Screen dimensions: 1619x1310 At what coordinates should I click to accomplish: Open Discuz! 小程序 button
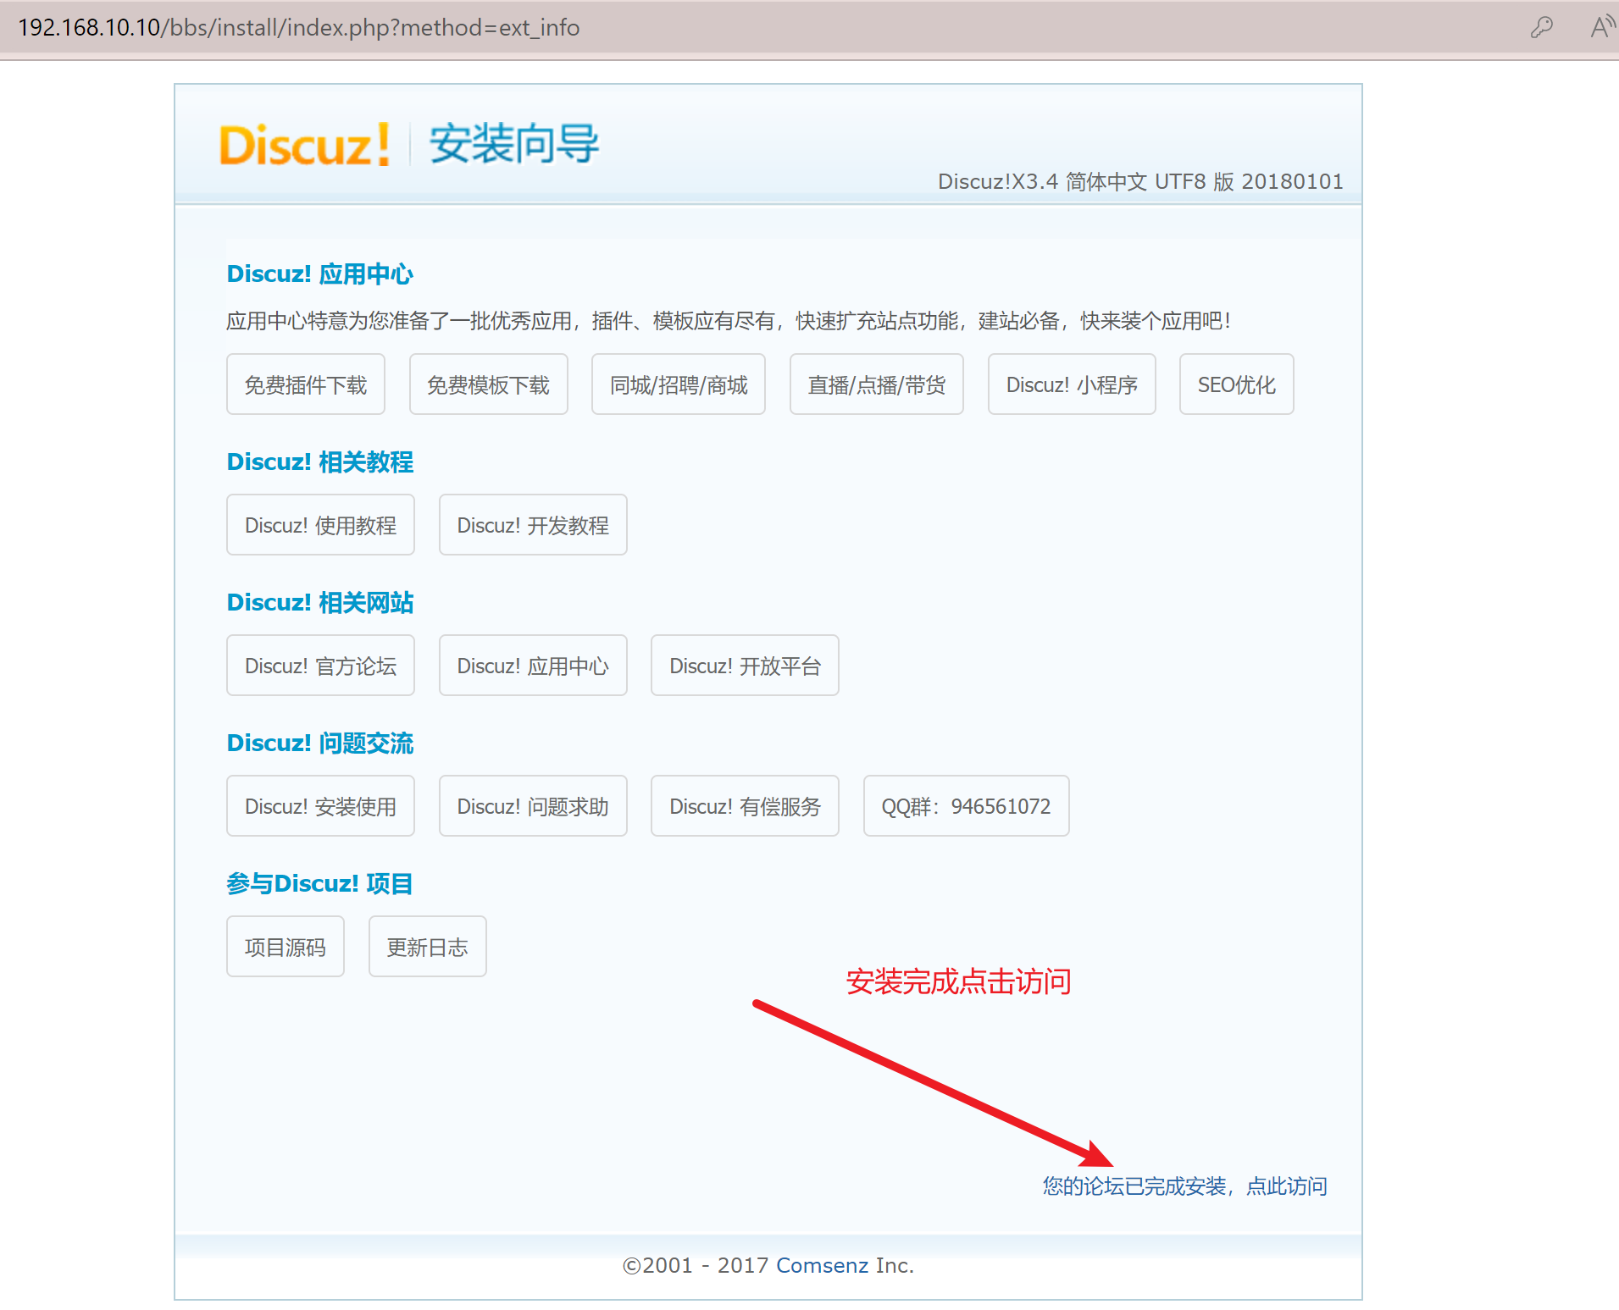tap(1072, 384)
